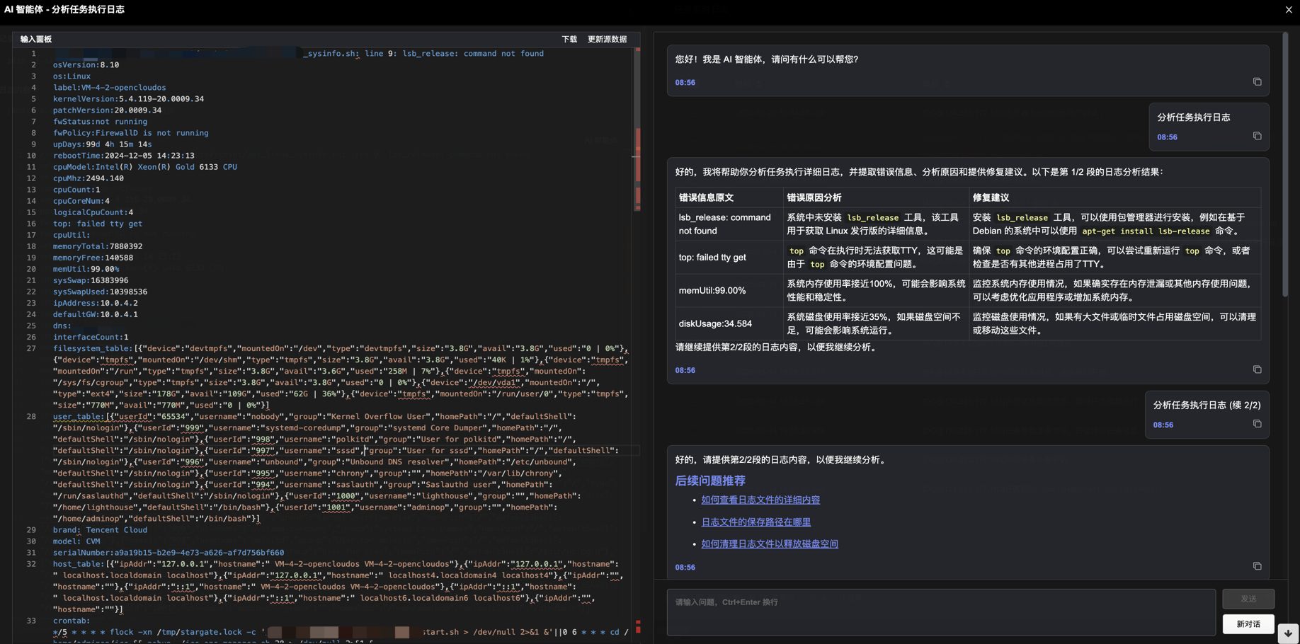Click the 'filesystem_table:' line start
1300x644 pixels.
[x=93, y=348]
